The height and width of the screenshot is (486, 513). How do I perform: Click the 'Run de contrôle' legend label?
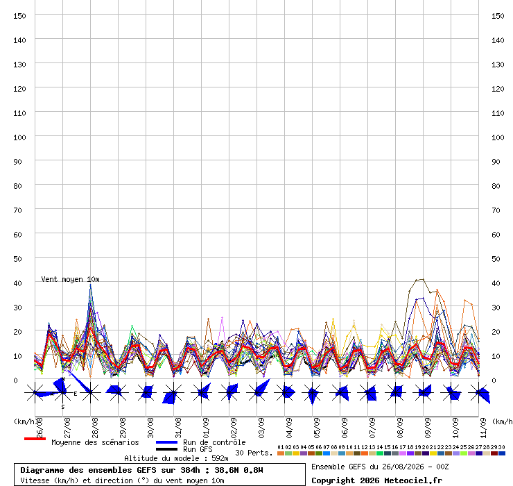[214, 442]
